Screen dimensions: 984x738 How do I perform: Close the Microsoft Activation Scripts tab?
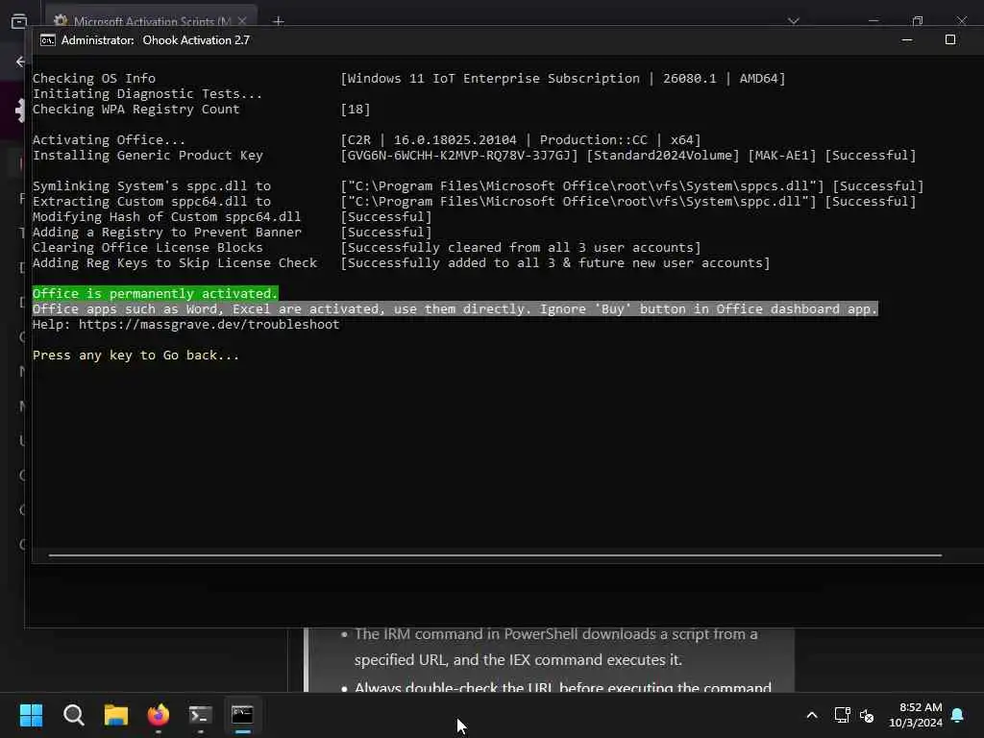pos(242,21)
